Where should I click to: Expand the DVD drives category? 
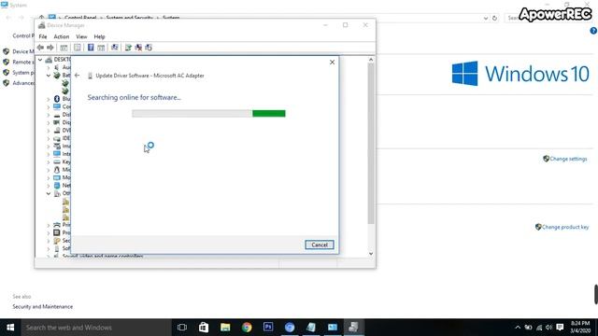pos(49,131)
